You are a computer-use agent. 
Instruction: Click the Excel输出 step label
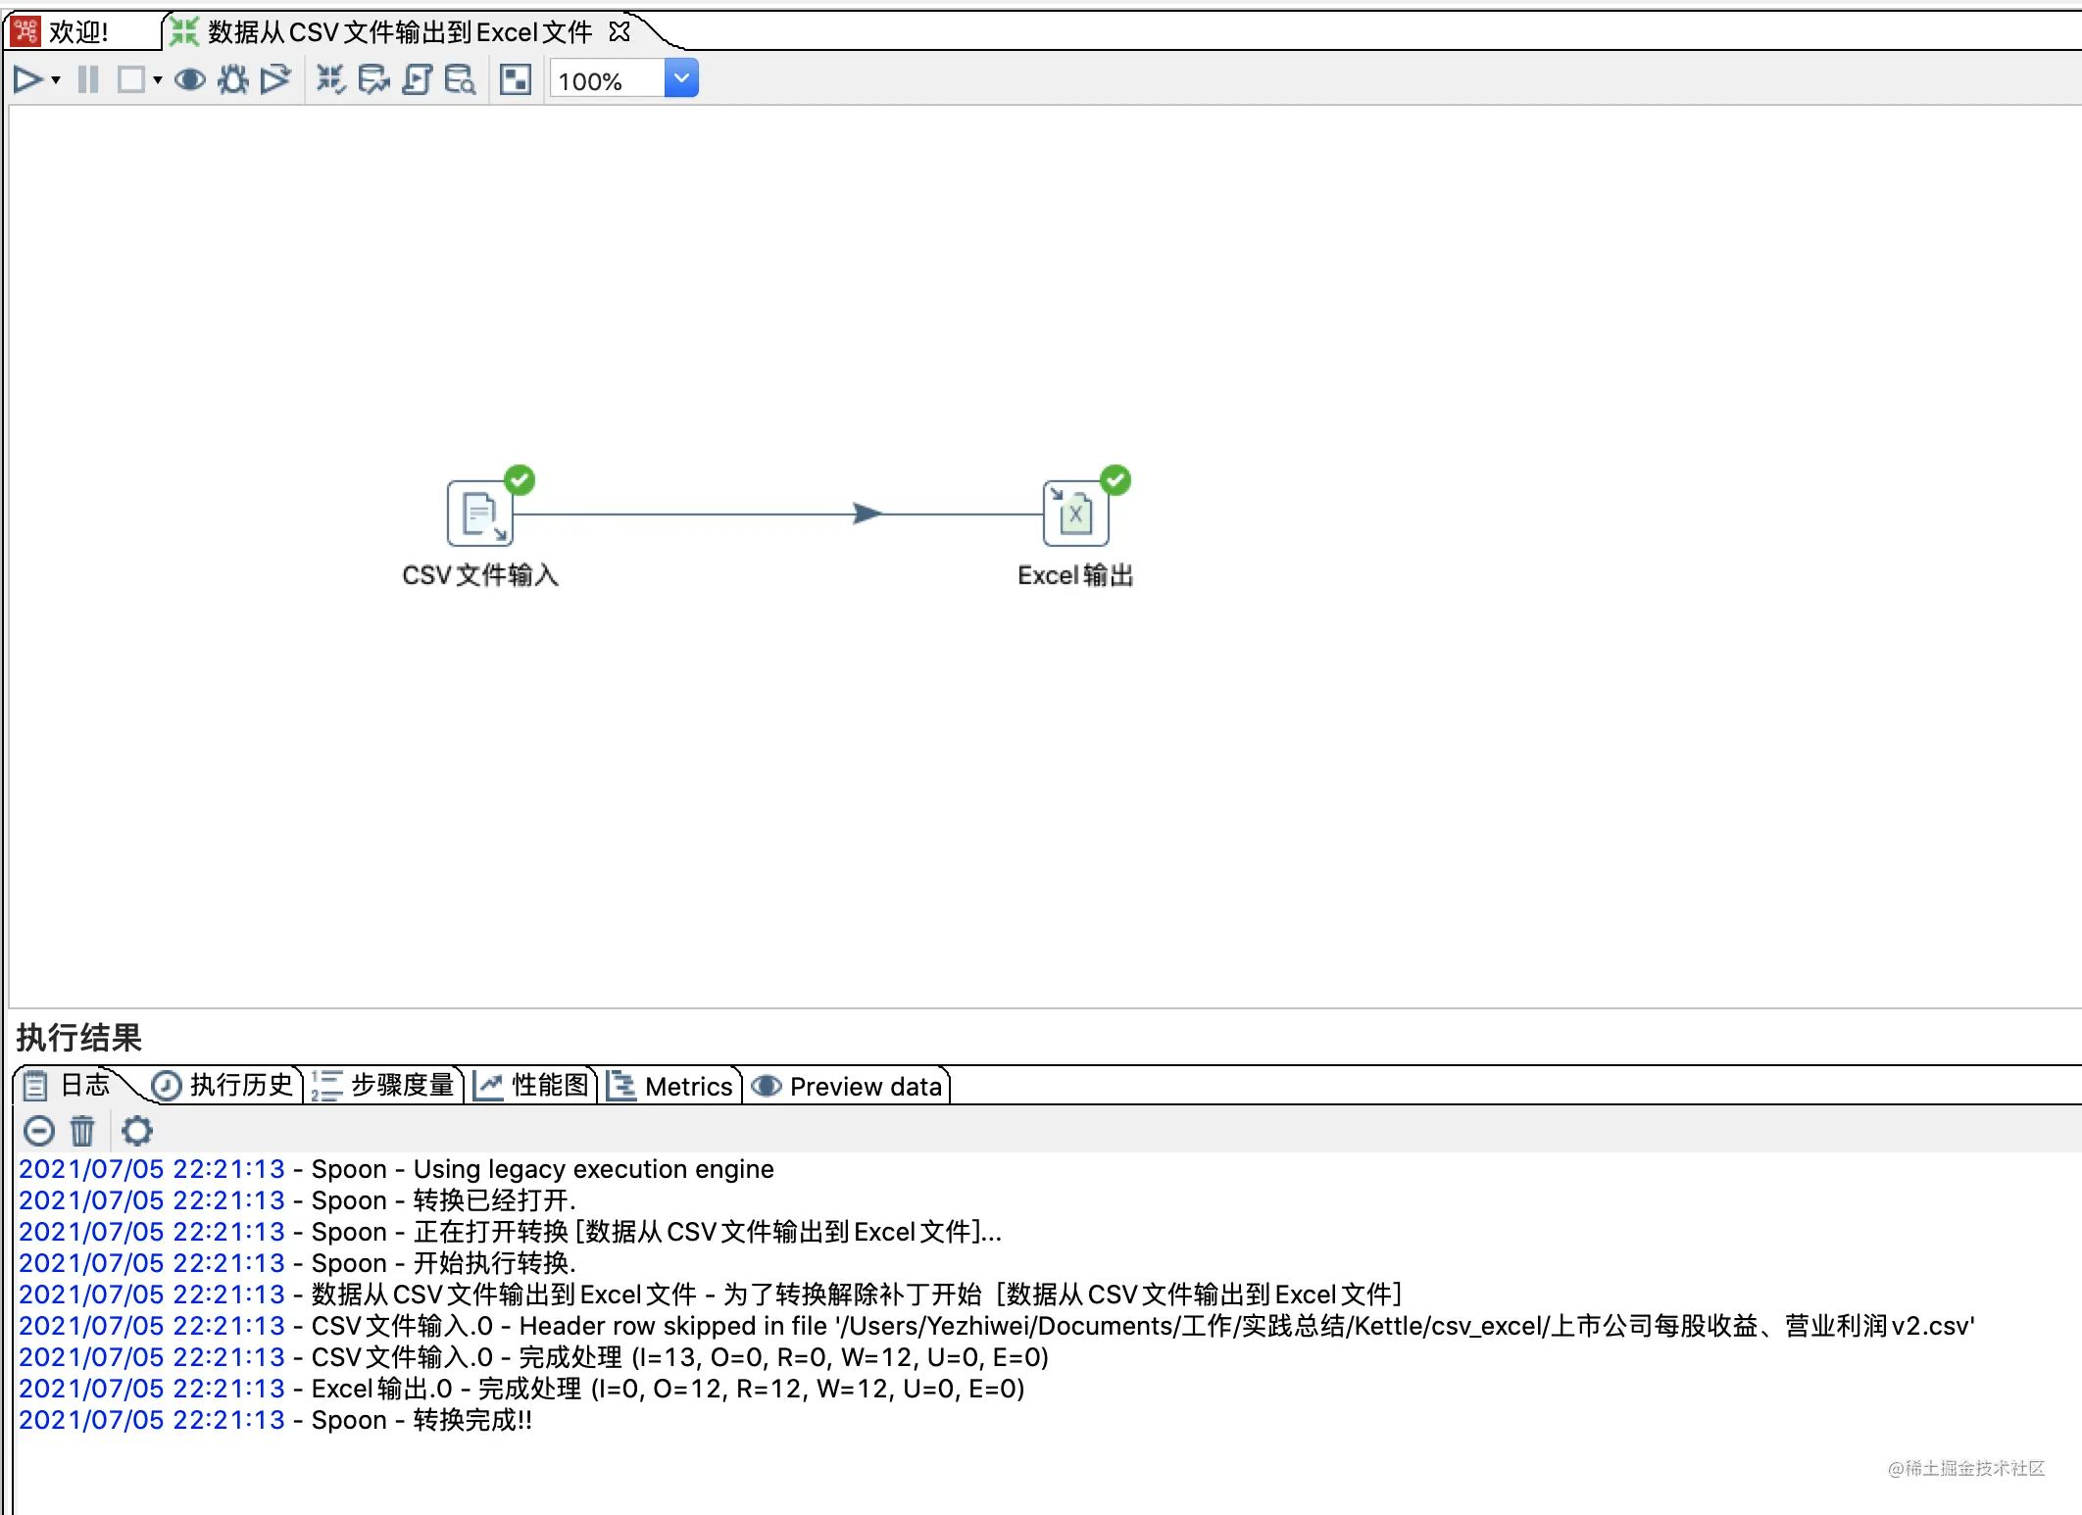click(x=1075, y=575)
